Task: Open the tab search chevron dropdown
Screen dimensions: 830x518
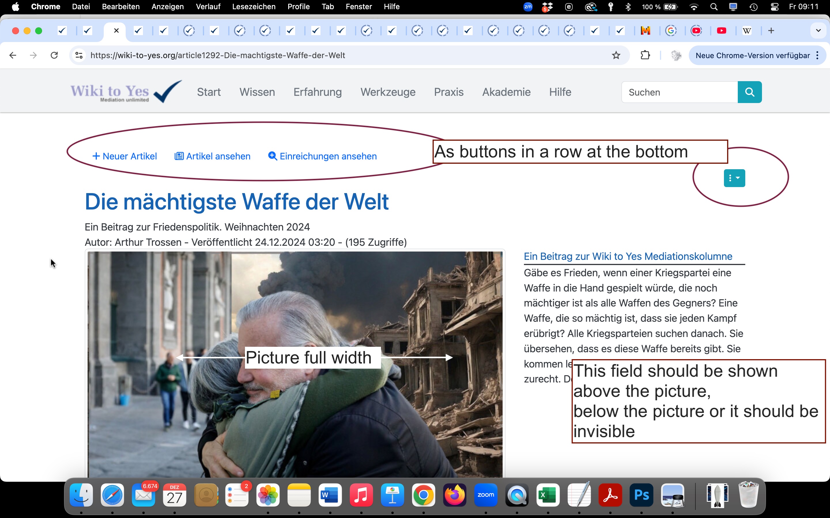Action: pos(818,31)
